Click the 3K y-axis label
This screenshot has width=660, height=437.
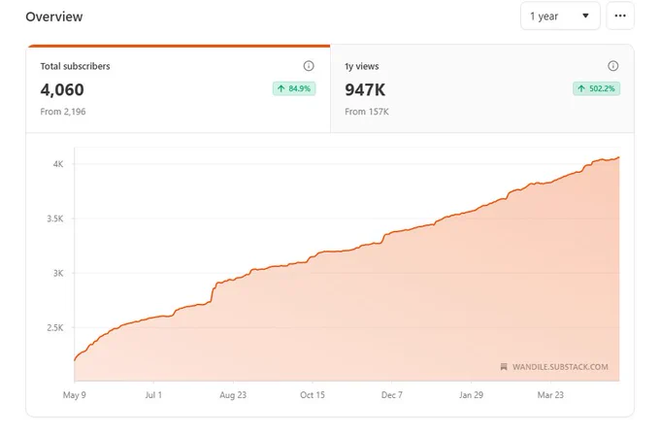click(58, 273)
